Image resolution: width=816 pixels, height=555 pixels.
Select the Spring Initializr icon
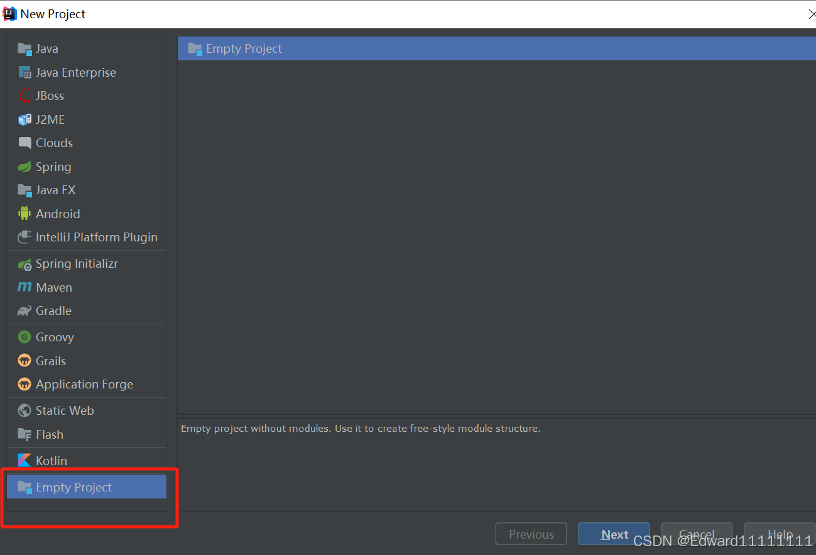point(24,264)
